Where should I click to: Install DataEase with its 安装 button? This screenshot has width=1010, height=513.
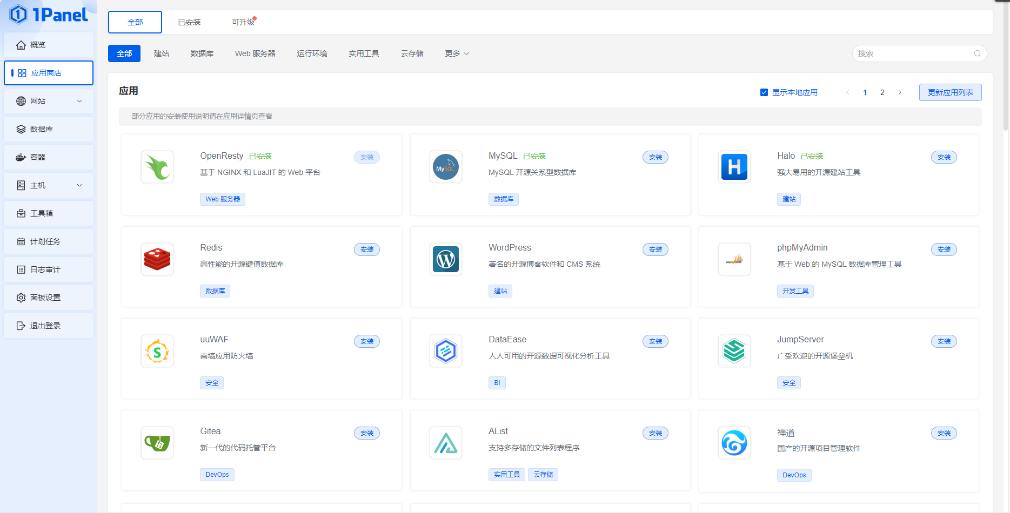656,341
